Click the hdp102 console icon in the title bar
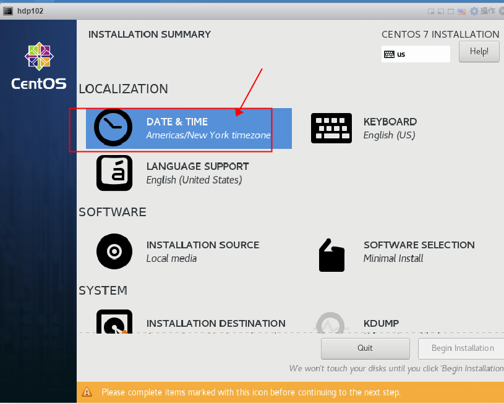The image size is (504, 404). click(8, 11)
